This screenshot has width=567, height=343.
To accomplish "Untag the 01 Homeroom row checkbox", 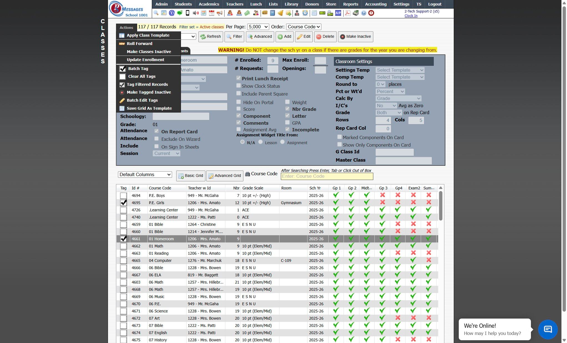I will tap(124, 239).
